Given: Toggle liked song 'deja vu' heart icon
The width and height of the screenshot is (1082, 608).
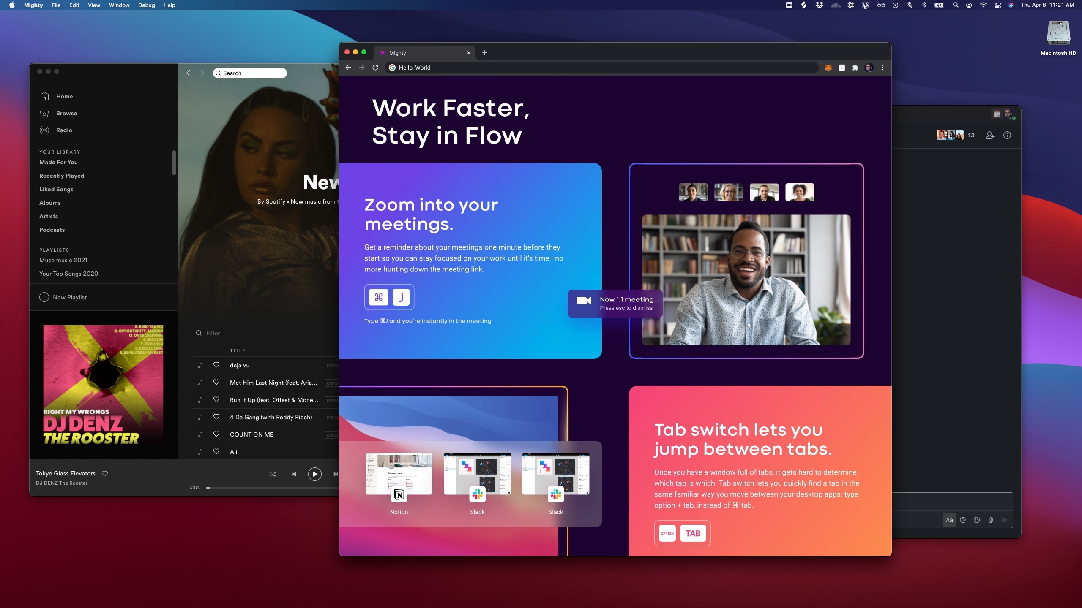Looking at the screenshot, I should tap(216, 365).
